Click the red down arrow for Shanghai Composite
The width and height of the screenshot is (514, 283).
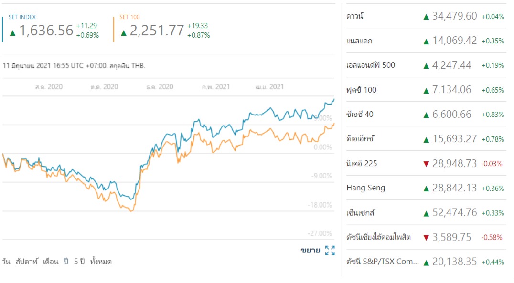(x=426, y=237)
